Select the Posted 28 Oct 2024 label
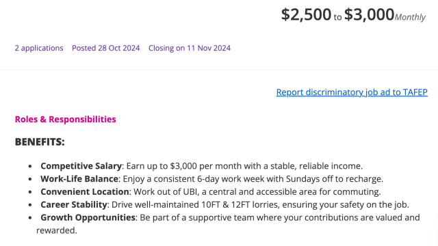Image resolution: width=438 pixels, height=246 pixels. click(x=106, y=48)
